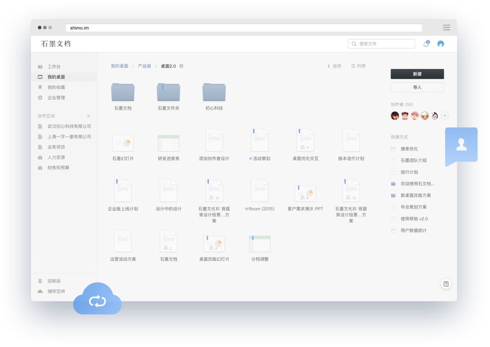This screenshot has width=490, height=347.
Task: Open the 石墨文件夹 folder
Action: tap(168, 96)
